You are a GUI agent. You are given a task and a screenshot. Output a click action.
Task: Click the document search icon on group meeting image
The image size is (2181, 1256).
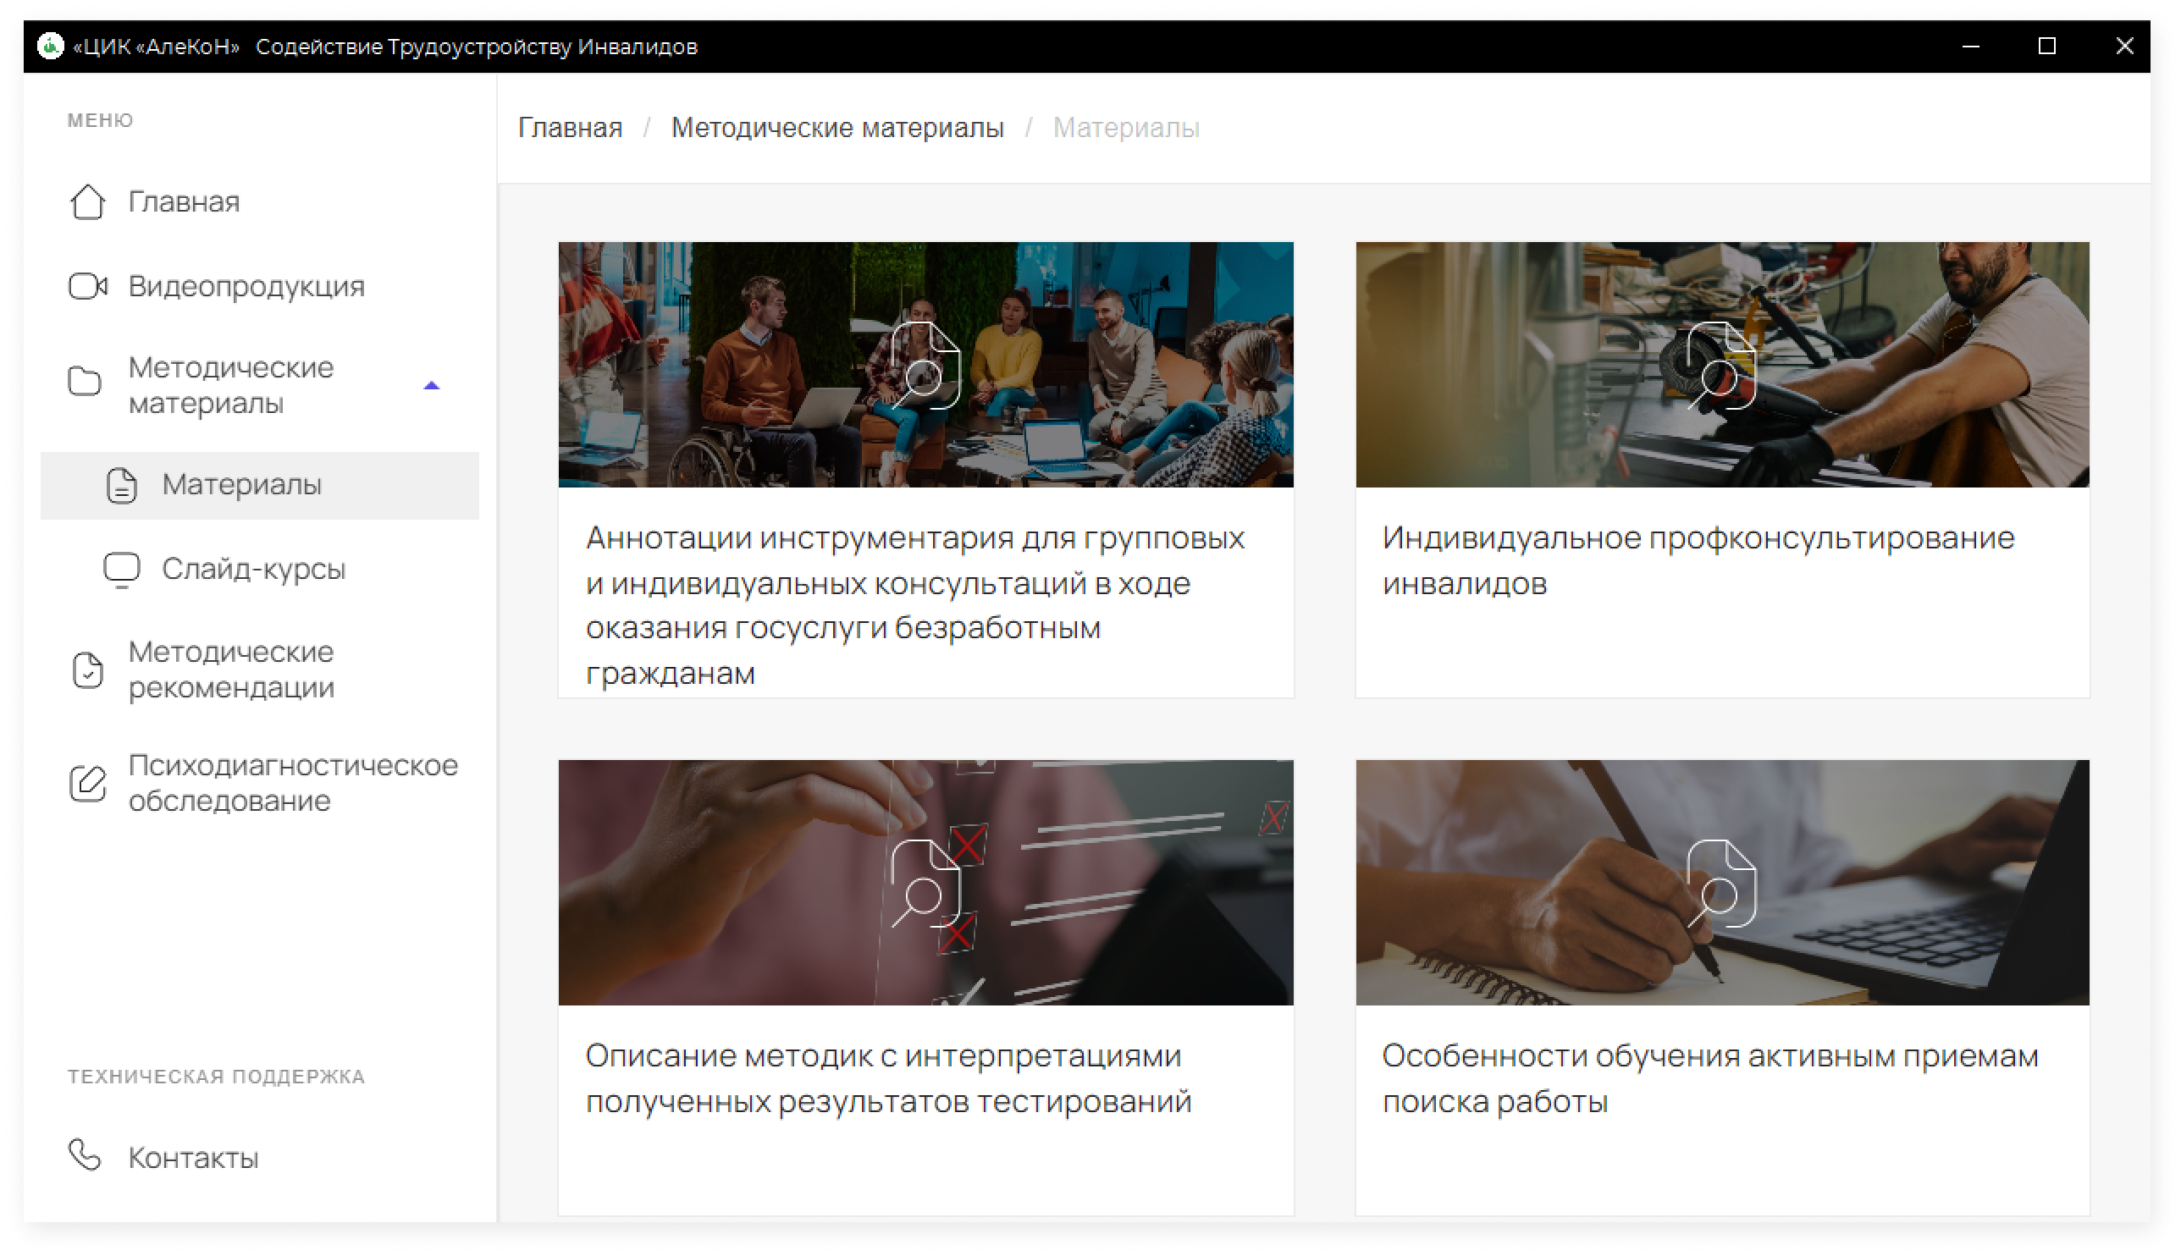coord(924,365)
